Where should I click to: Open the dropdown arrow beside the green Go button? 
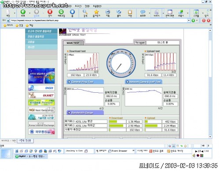[x=197, y=21]
